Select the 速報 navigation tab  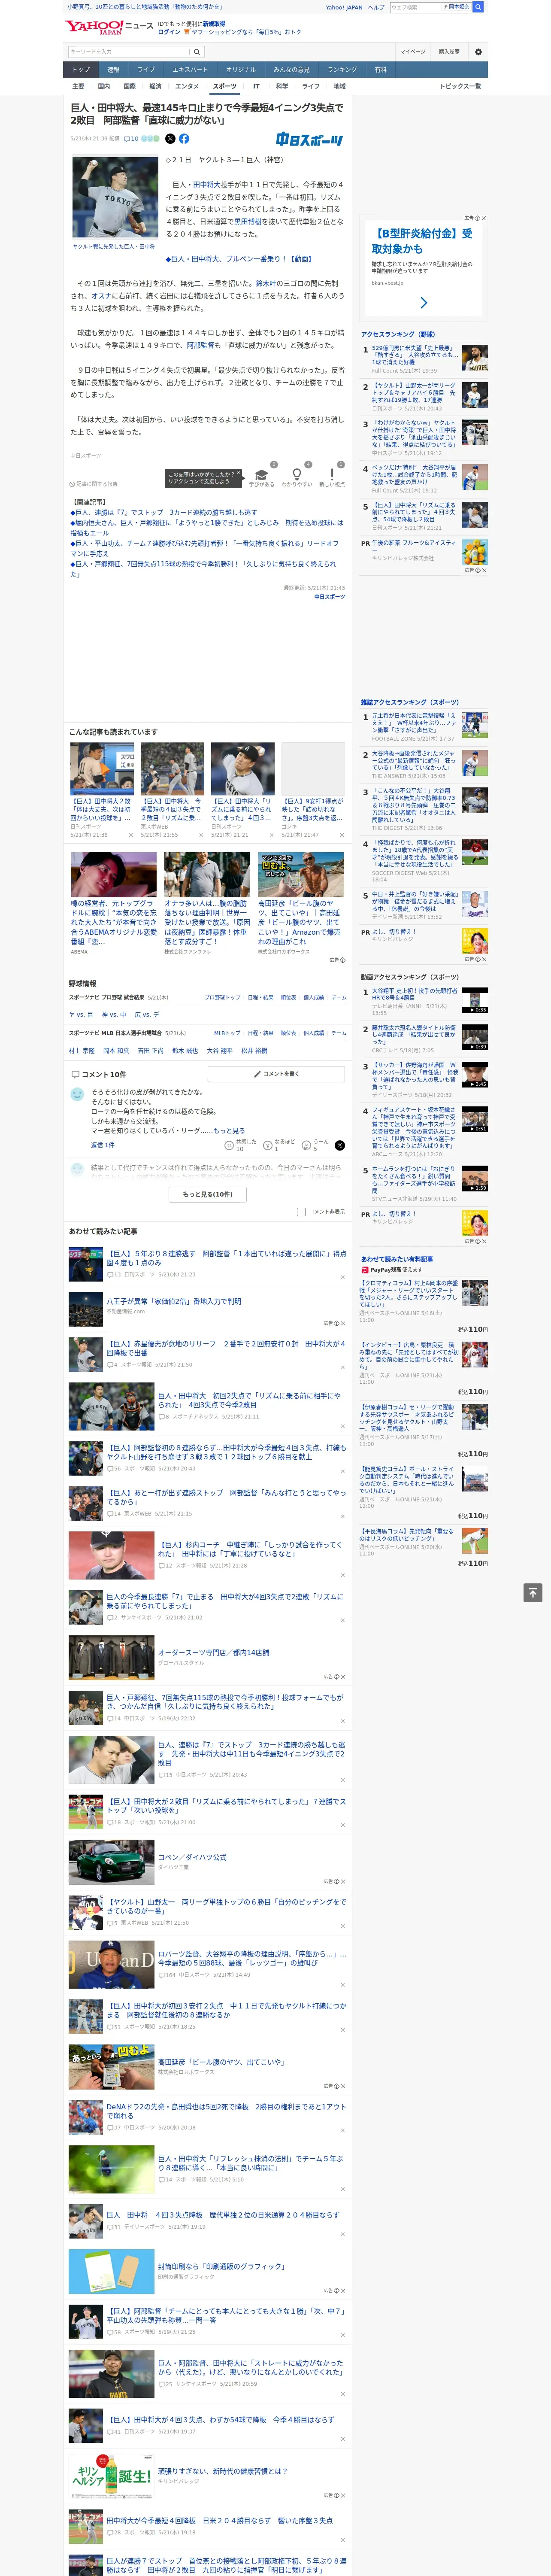113,70
